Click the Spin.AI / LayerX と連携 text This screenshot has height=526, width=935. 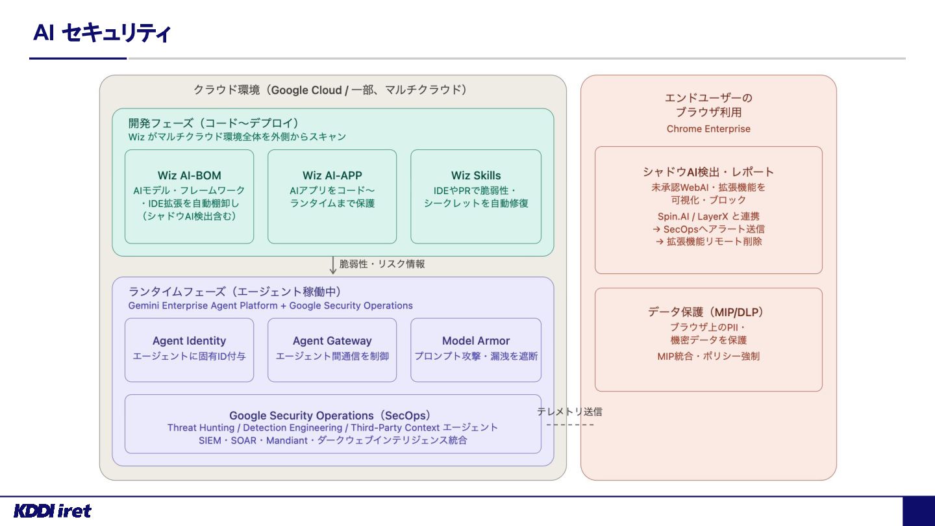(x=708, y=216)
